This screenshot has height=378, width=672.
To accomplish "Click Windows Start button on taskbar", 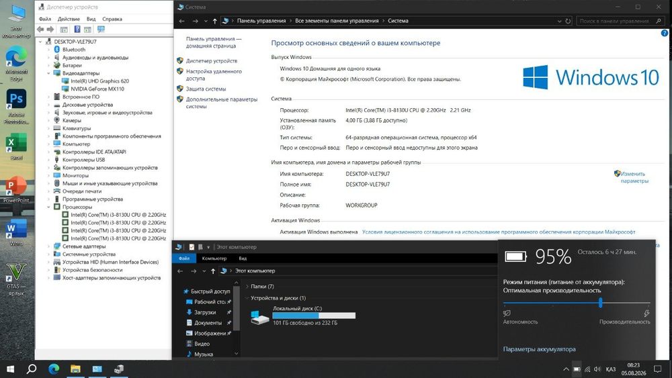I will [11, 369].
